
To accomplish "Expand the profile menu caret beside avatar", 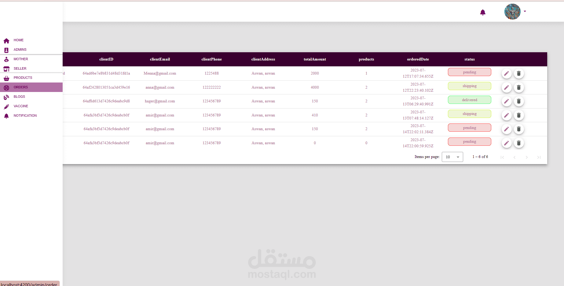I will point(525,11).
